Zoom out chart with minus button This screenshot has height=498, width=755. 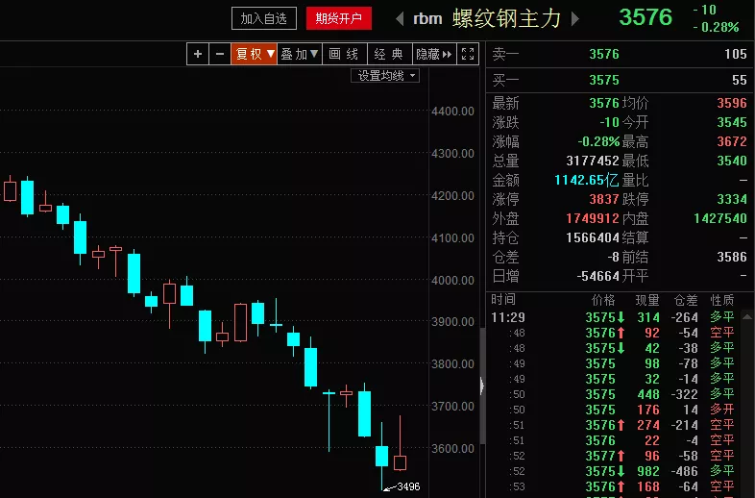[x=220, y=54]
